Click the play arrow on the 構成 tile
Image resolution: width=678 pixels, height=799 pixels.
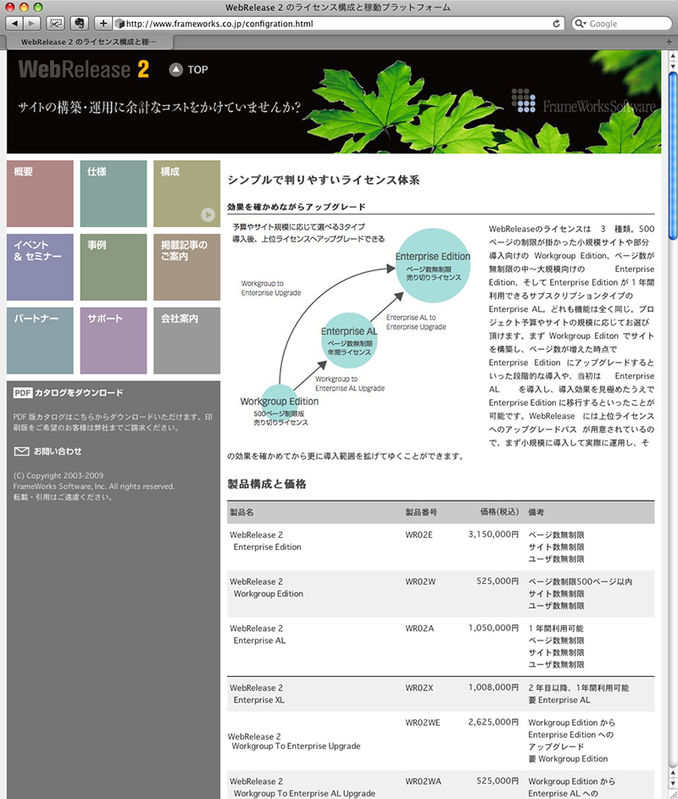(x=208, y=215)
